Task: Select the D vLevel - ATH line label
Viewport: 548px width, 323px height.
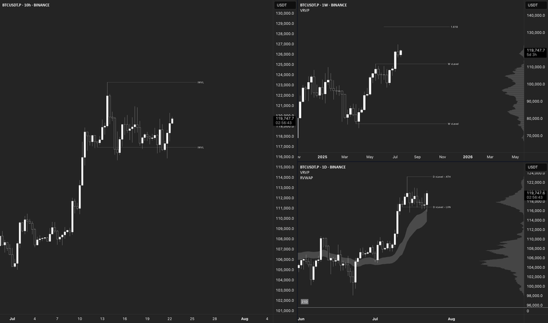Action: tap(442, 177)
